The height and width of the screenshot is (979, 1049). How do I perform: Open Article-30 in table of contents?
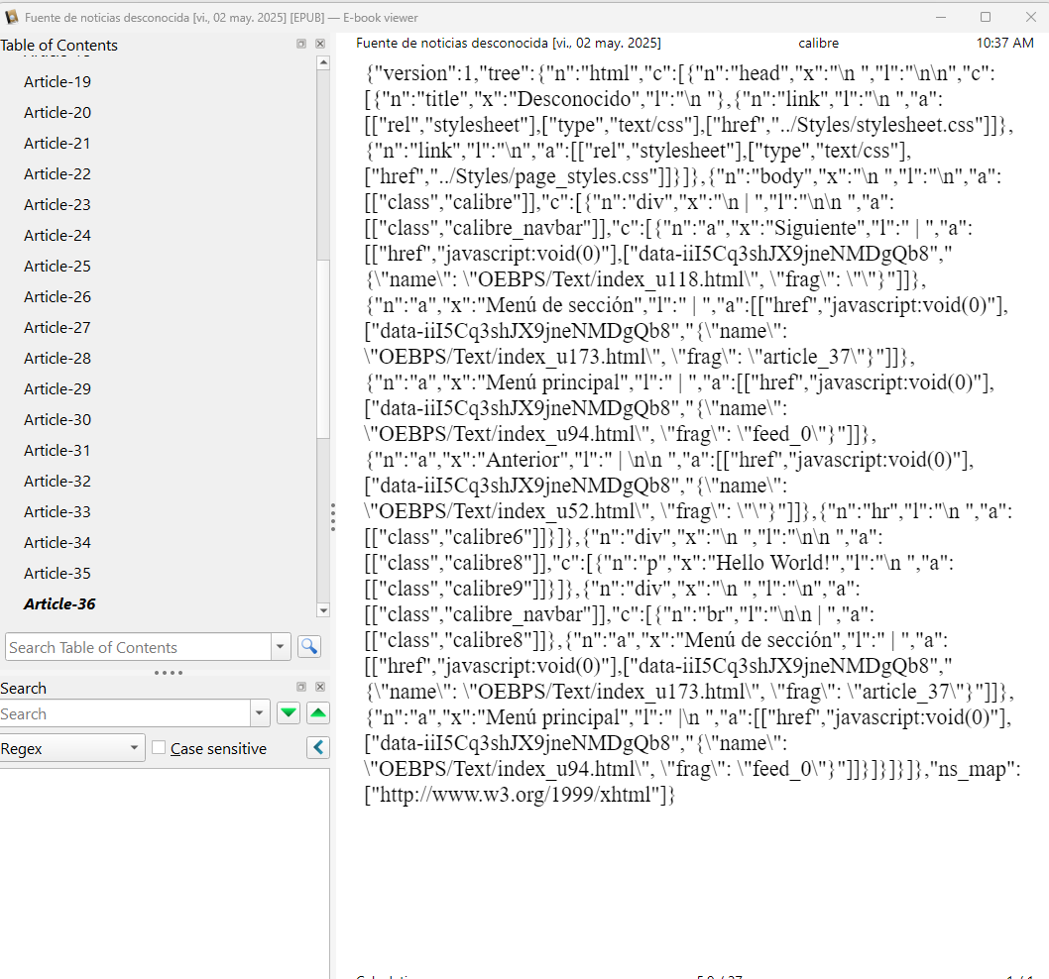point(58,420)
